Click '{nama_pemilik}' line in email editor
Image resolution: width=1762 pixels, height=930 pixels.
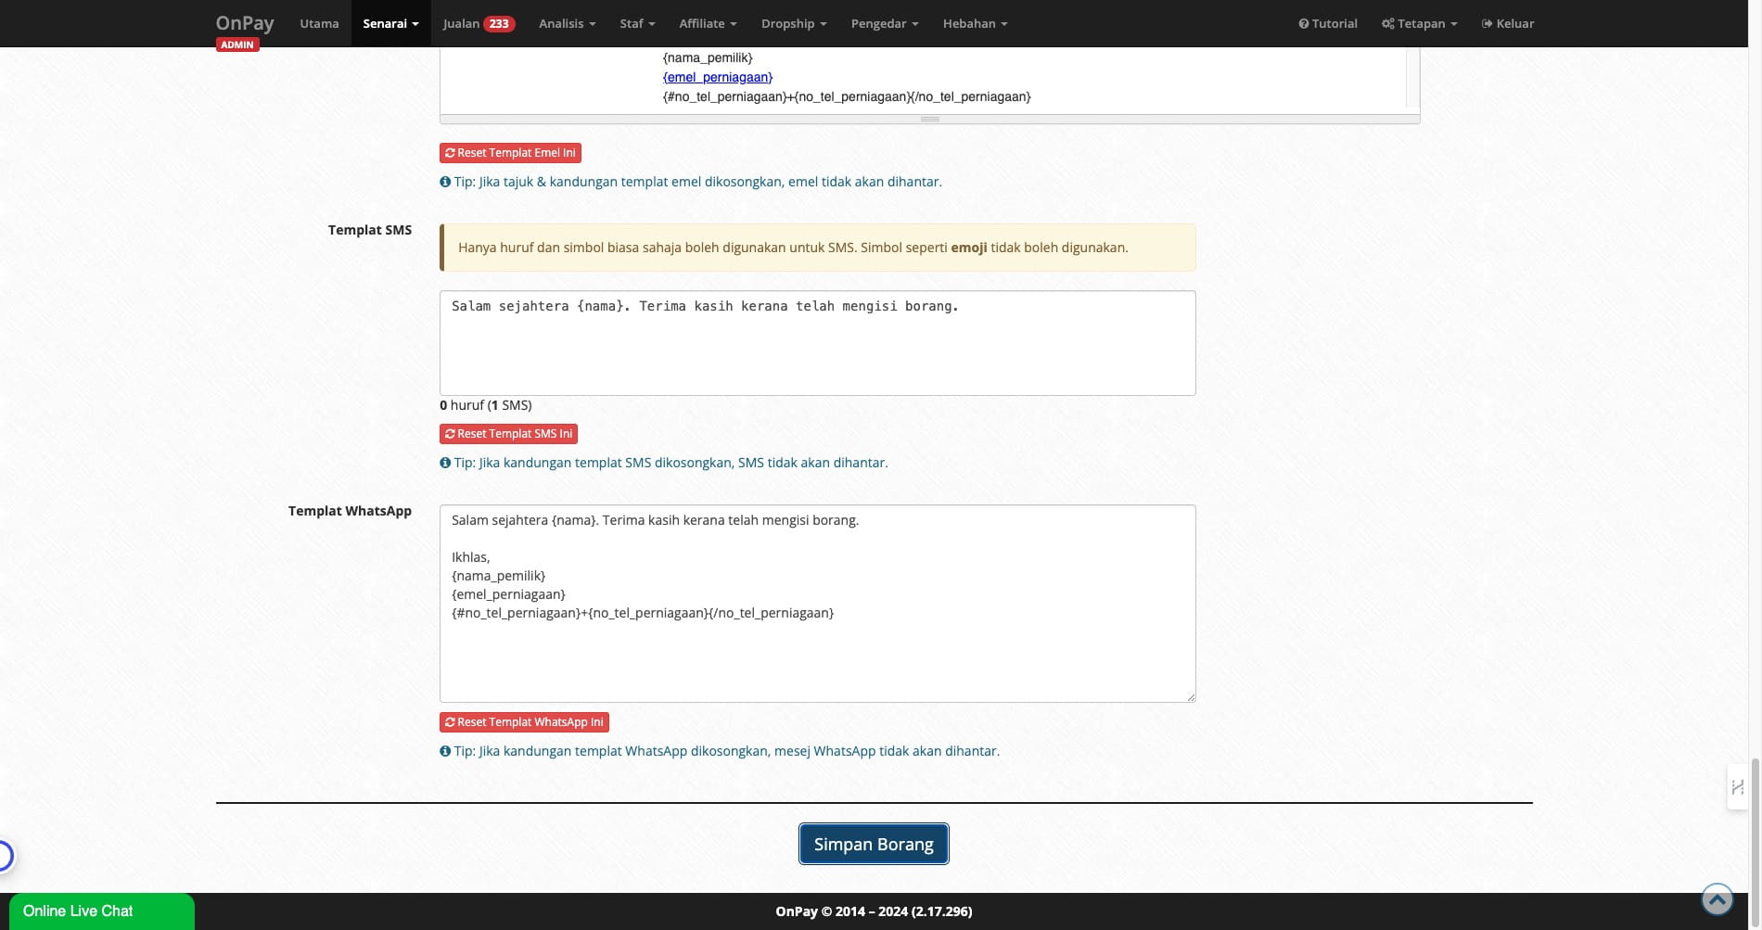coord(708,57)
